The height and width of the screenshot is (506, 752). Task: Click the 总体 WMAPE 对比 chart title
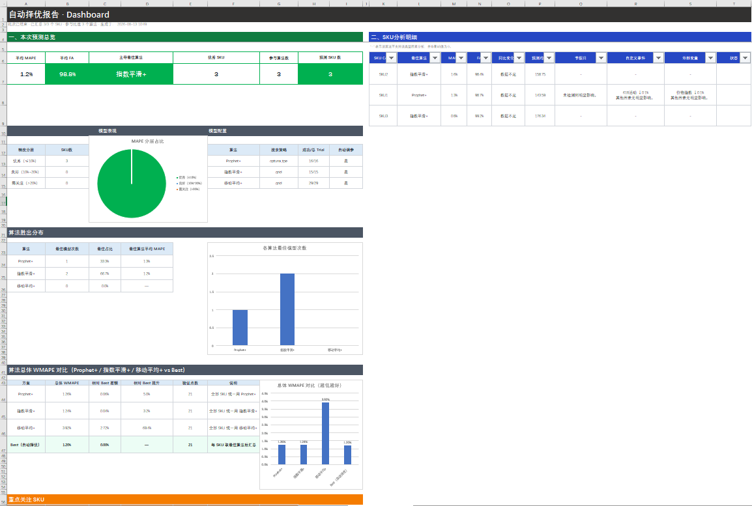point(310,386)
